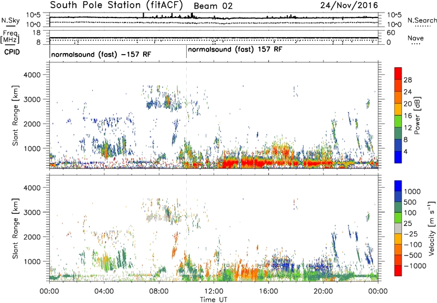Click the "3000" tick on velocity panel axis
This screenshot has width=437, height=303.
pos(32,212)
